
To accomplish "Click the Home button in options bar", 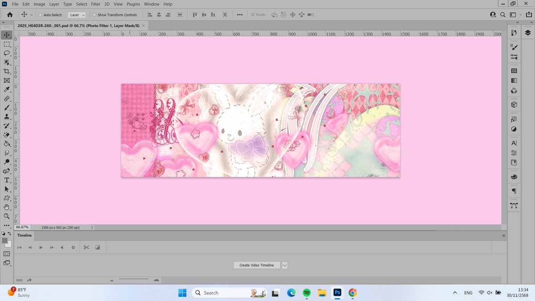I will click(x=9, y=15).
